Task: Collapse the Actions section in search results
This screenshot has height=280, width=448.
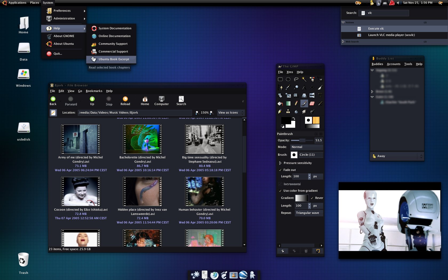Action: pos(343,22)
